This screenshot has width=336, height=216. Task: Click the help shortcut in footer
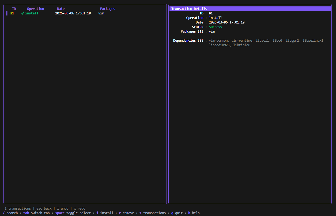tap(194, 213)
